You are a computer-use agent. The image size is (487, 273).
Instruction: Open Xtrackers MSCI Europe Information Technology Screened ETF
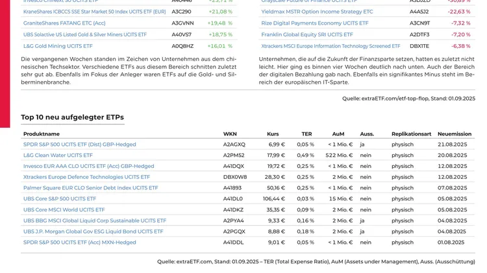pos(331,46)
